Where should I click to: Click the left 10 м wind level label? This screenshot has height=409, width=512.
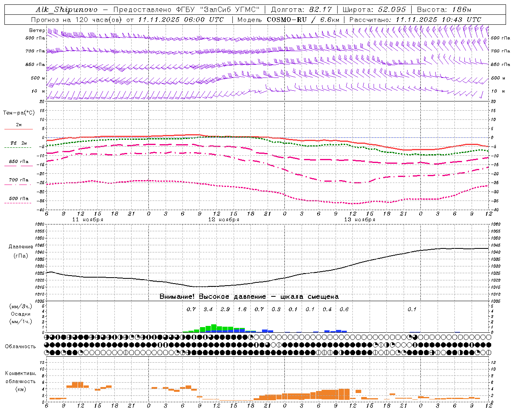[38, 91]
